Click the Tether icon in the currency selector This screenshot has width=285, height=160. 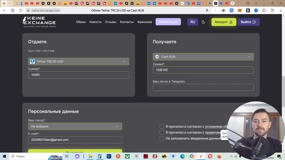pos(33,61)
